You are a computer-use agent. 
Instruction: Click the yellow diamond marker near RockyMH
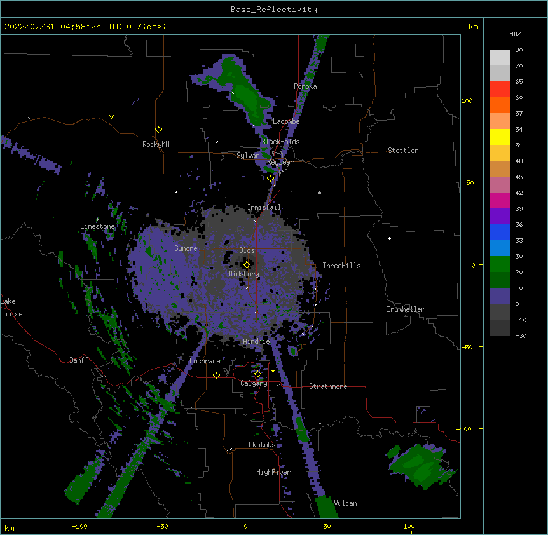coord(159,130)
